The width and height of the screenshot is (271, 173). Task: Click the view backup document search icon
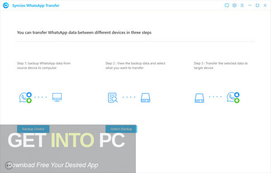pos(113,98)
